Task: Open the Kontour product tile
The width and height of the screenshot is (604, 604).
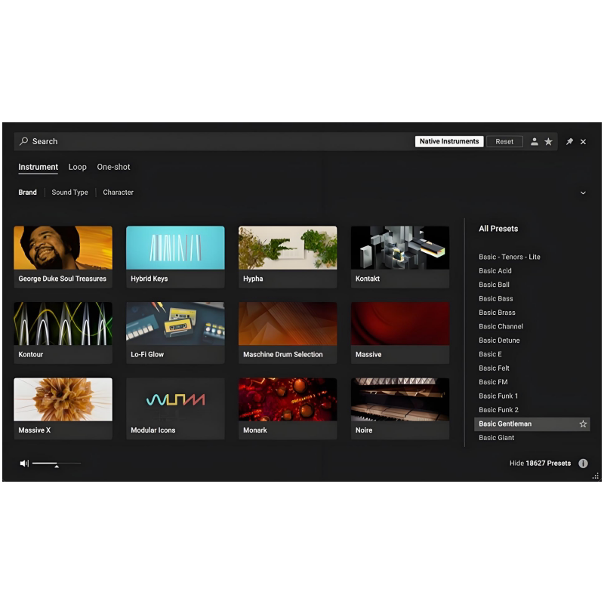Action: click(63, 332)
